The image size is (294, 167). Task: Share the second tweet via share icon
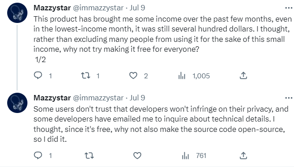(x=243, y=155)
